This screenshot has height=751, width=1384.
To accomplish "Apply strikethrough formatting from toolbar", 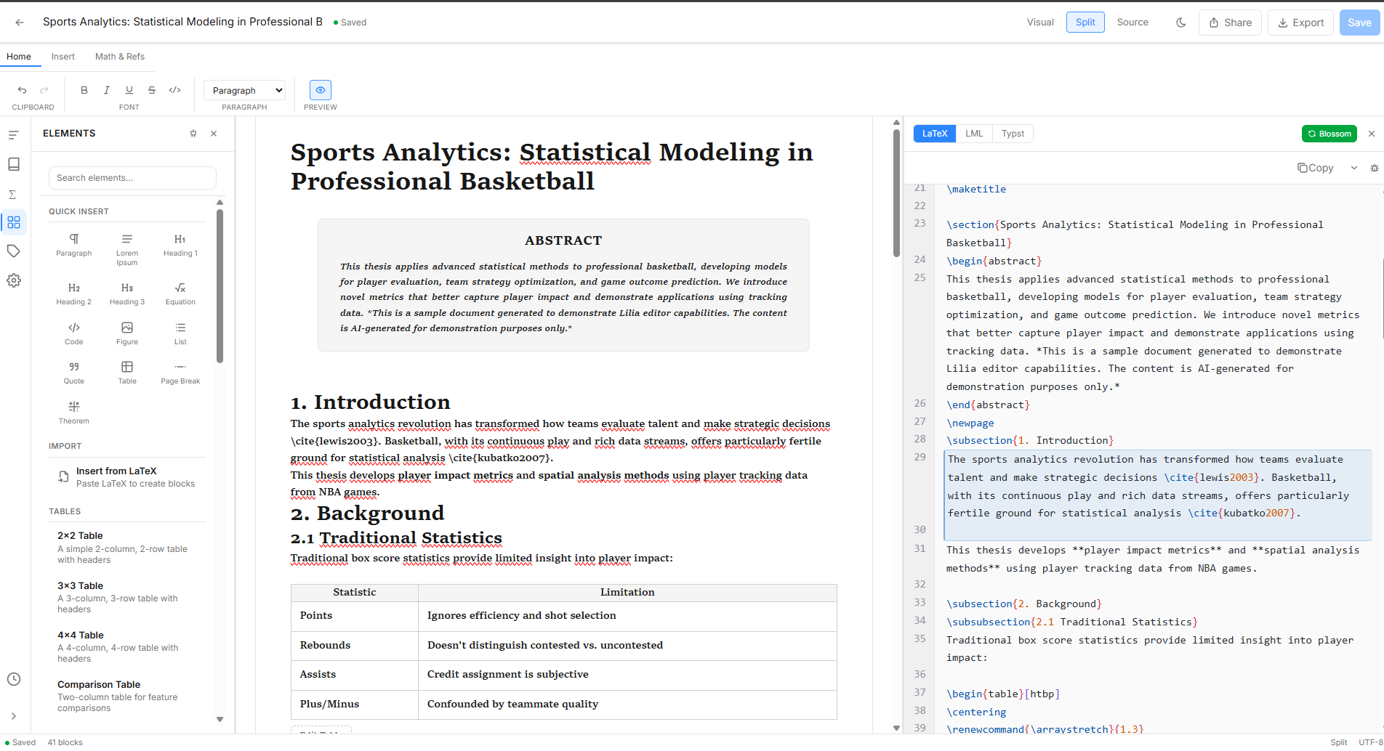I will [x=152, y=90].
